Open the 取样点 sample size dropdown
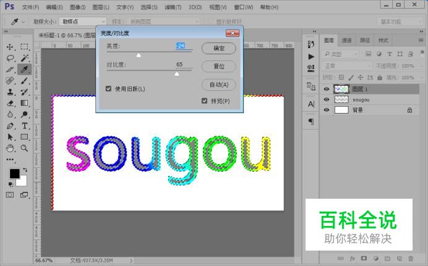The width and height of the screenshot is (428, 266). pyautogui.click(x=83, y=22)
